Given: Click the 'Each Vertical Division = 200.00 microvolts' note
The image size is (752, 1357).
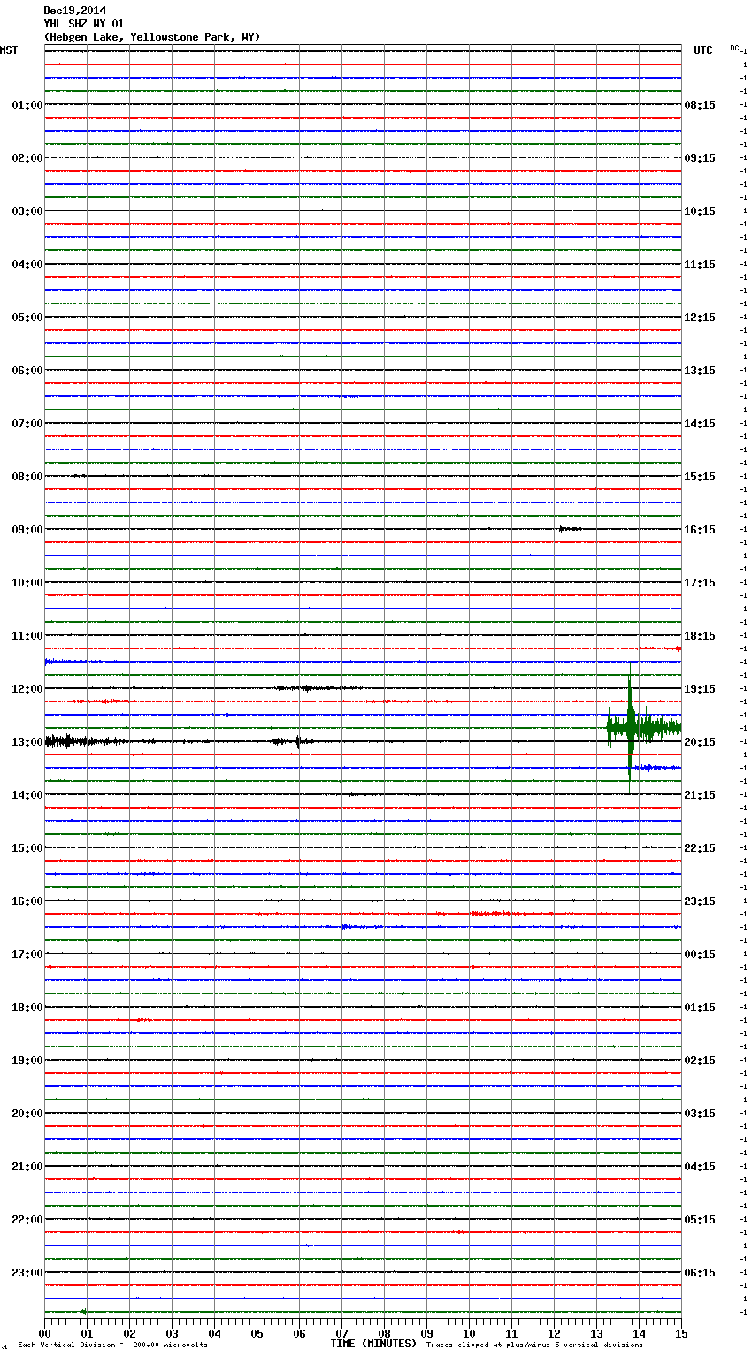Looking at the screenshot, I should (112, 1345).
